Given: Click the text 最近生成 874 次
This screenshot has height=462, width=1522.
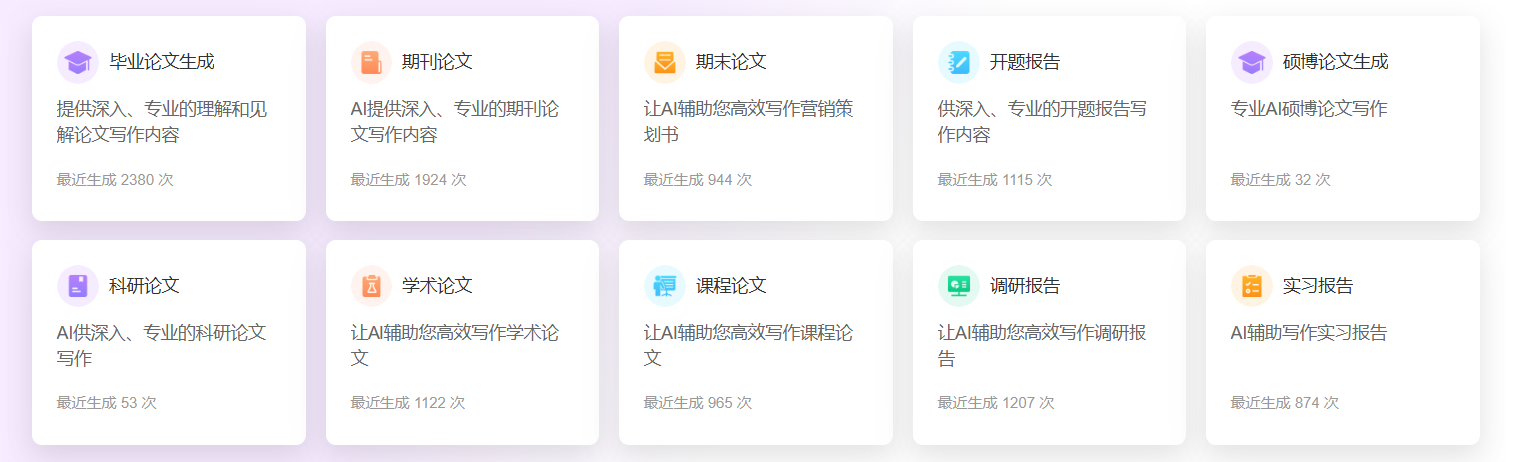Looking at the screenshot, I should (1285, 403).
